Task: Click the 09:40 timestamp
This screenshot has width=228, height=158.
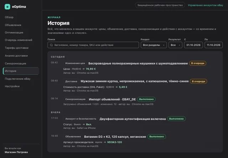Action: (x=55, y=81)
